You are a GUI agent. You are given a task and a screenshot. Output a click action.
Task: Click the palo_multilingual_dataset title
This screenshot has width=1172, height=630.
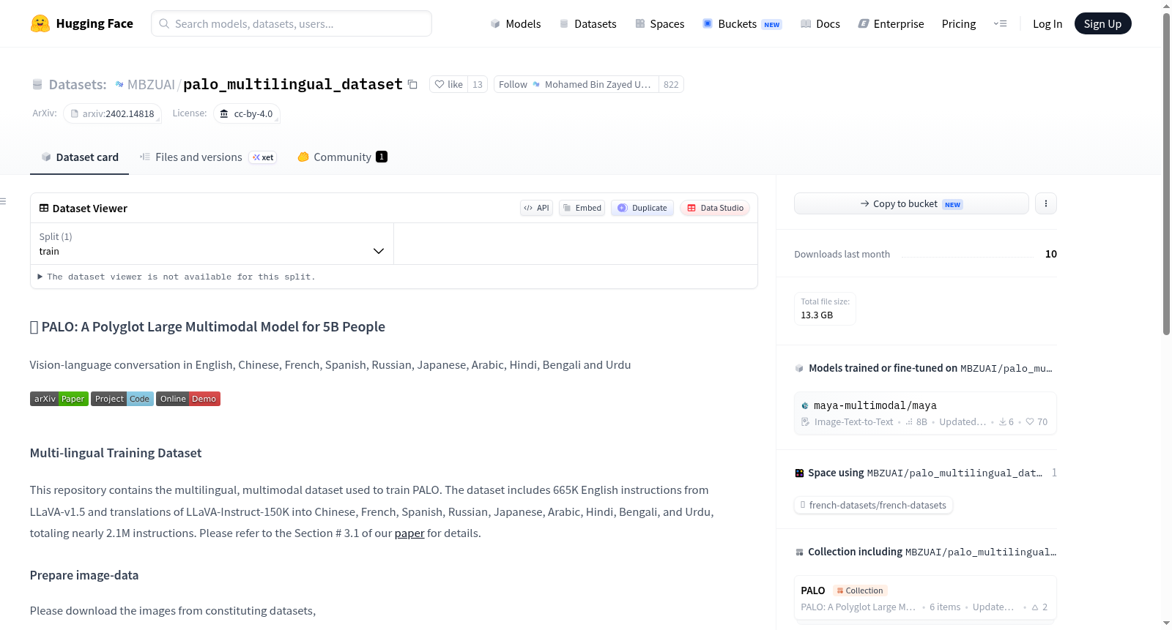coord(293,84)
